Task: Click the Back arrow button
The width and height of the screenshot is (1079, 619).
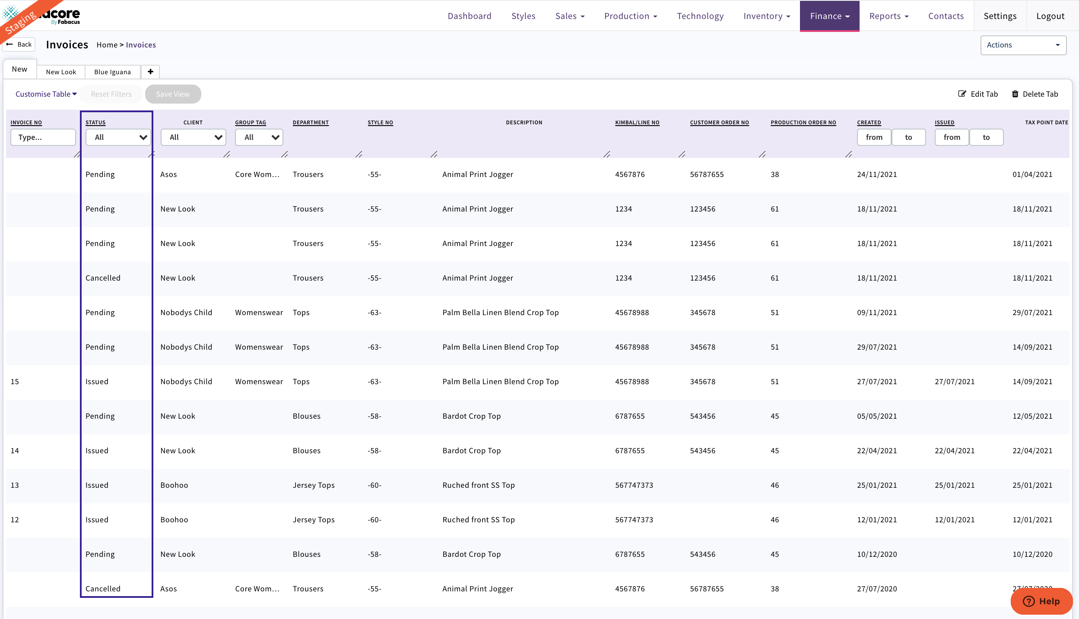Action: (x=19, y=44)
